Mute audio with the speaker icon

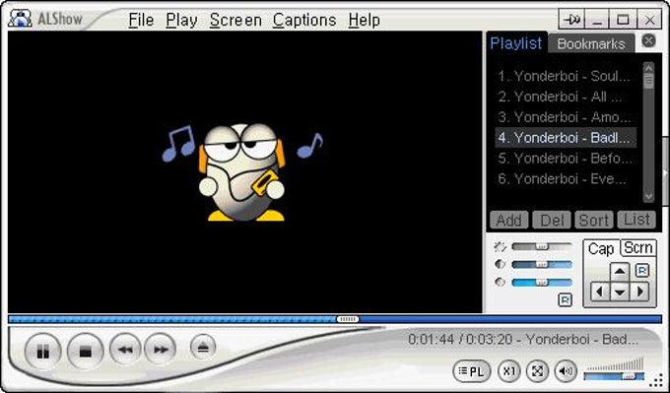566,371
